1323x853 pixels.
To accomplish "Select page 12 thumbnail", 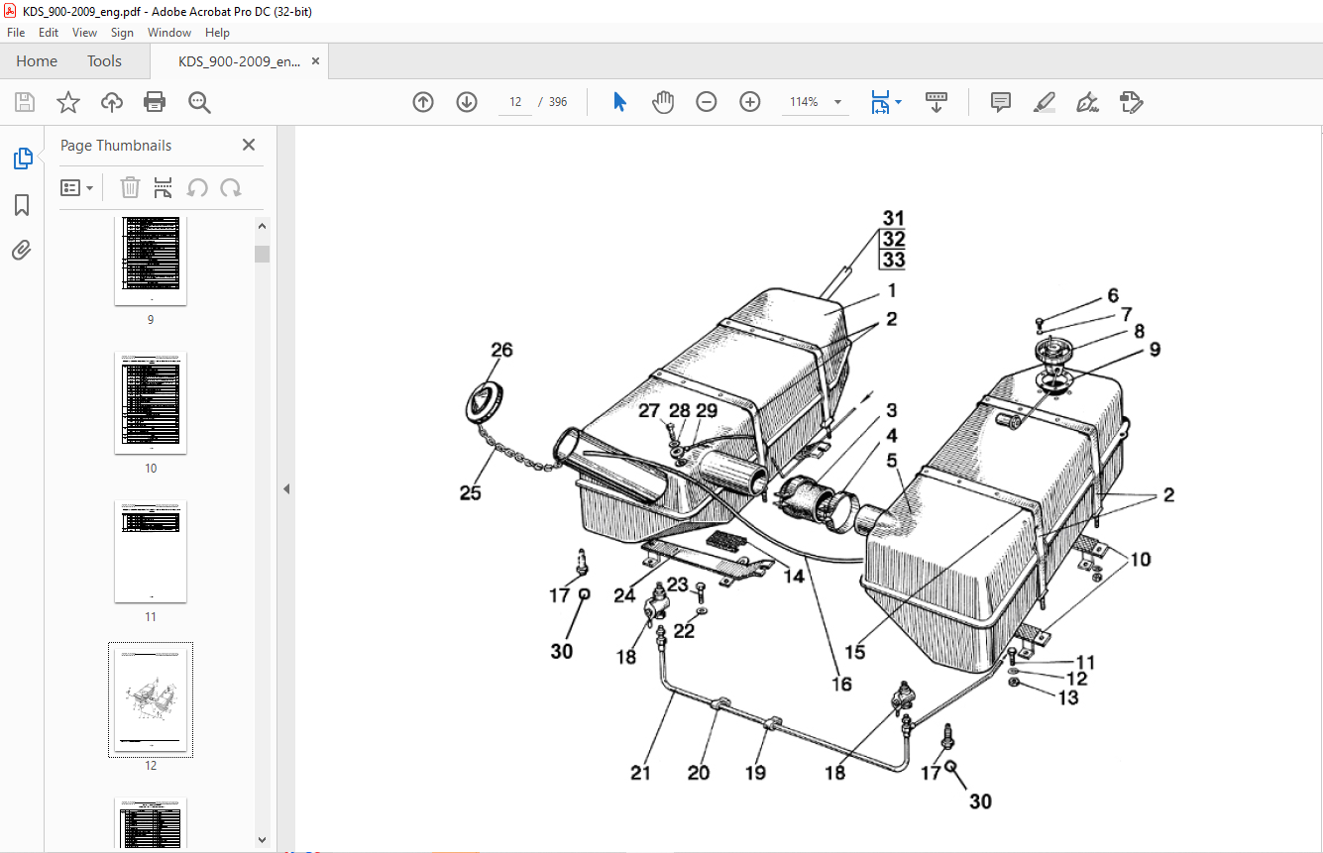I will click(x=151, y=699).
